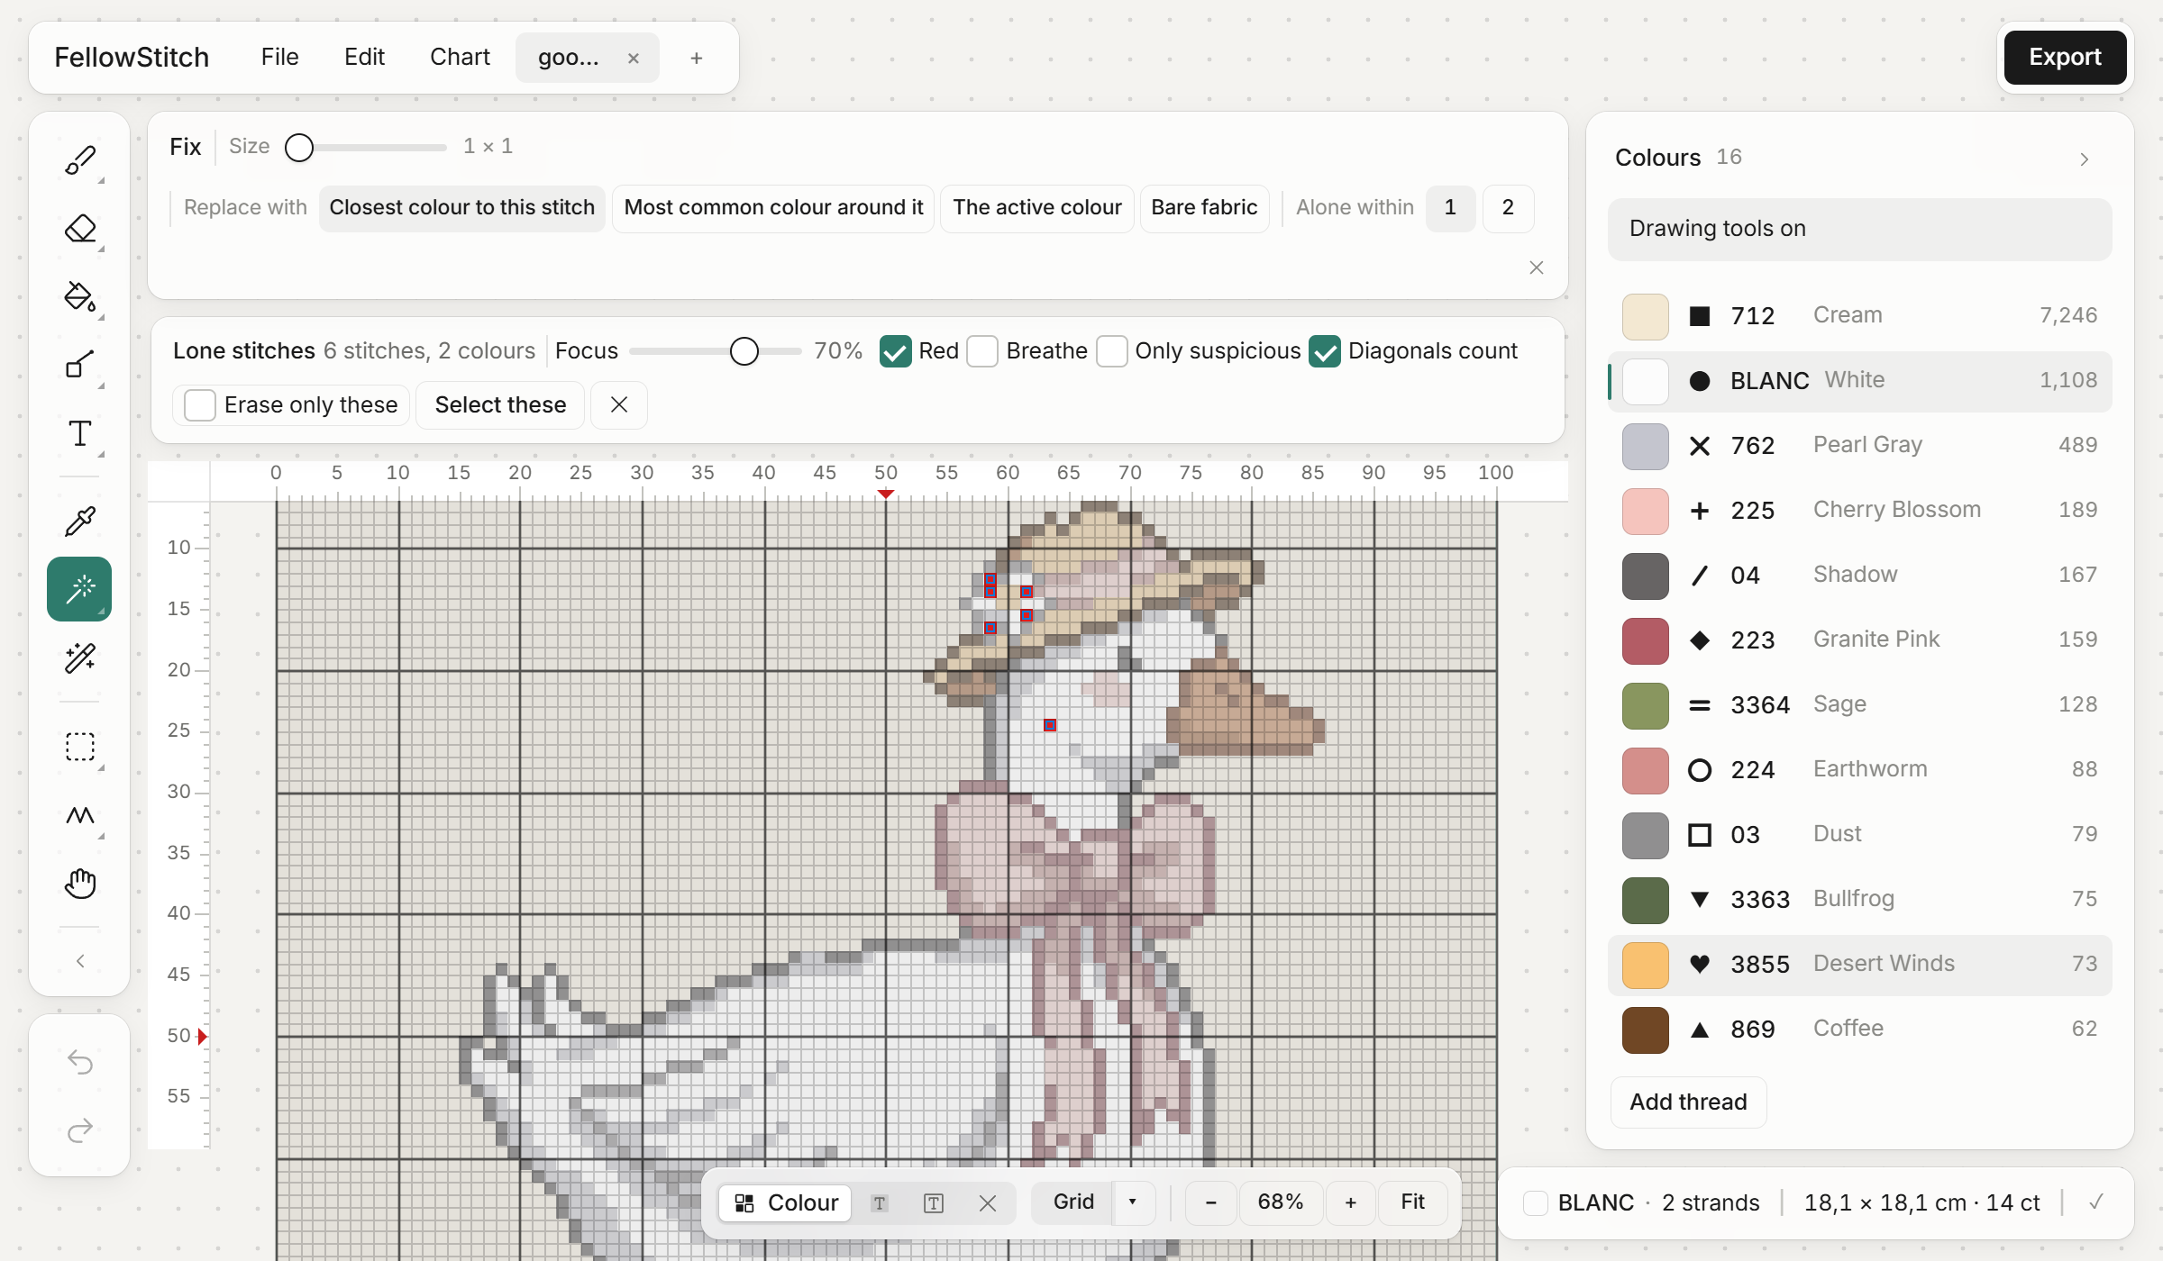Toggle the BLANC checkbox in status bar
The image size is (2163, 1261).
[x=1536, y=1203]
